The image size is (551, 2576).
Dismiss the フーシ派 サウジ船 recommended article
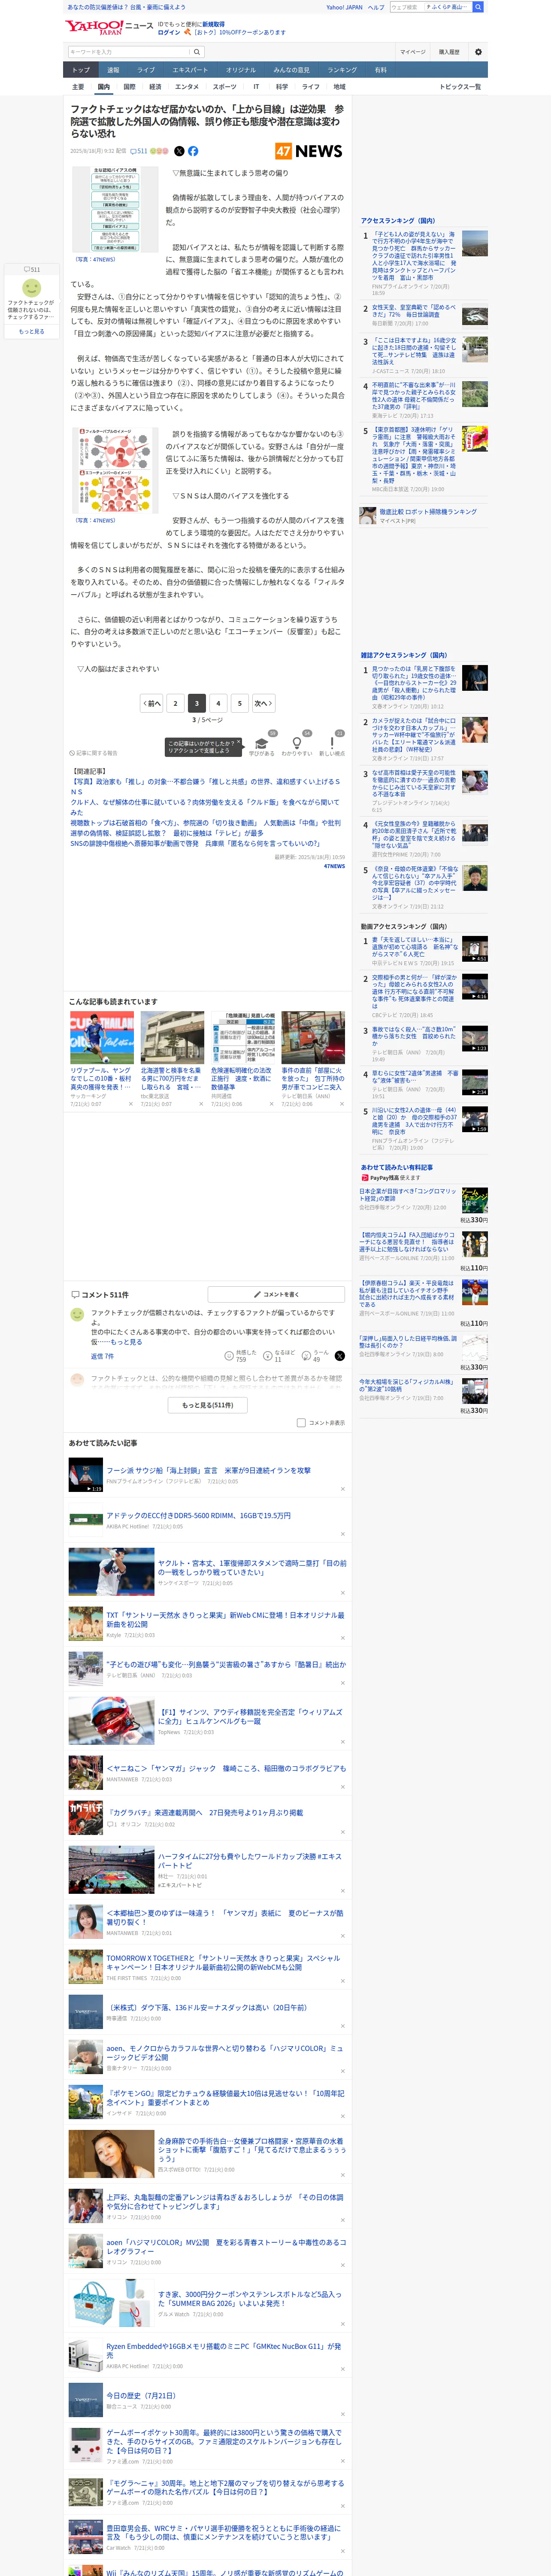pyautogui.click(x=342, y=1489)
